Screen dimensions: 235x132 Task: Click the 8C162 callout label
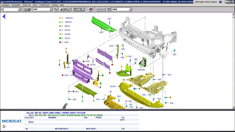[93, 65]
